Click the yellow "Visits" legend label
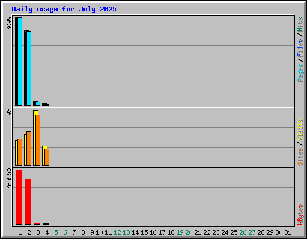This screenshot has height=239, width=307. (x=300, y=130)
